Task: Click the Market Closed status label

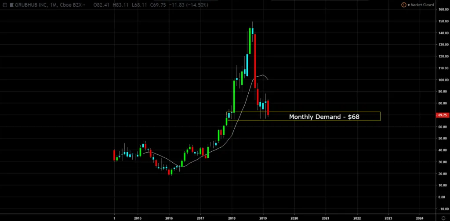Action: point(422,5)
